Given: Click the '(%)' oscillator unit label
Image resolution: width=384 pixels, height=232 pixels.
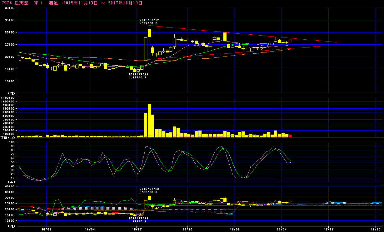Looking at the screenshot, I should [x=11, y=181].
